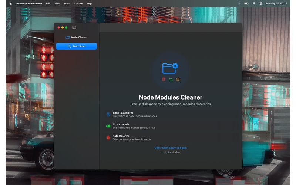Click the large folder-gear logo icon
Image resolution: width=296 pixels, height=185 pixels.
[170, 68]
